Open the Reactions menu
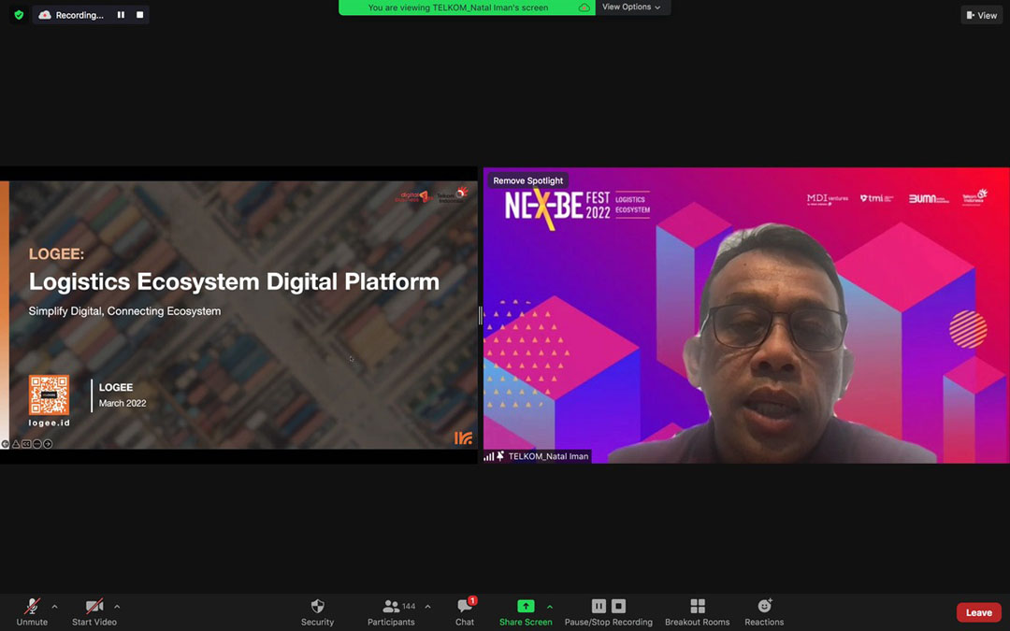1010x631 pixels. point(764,611)
